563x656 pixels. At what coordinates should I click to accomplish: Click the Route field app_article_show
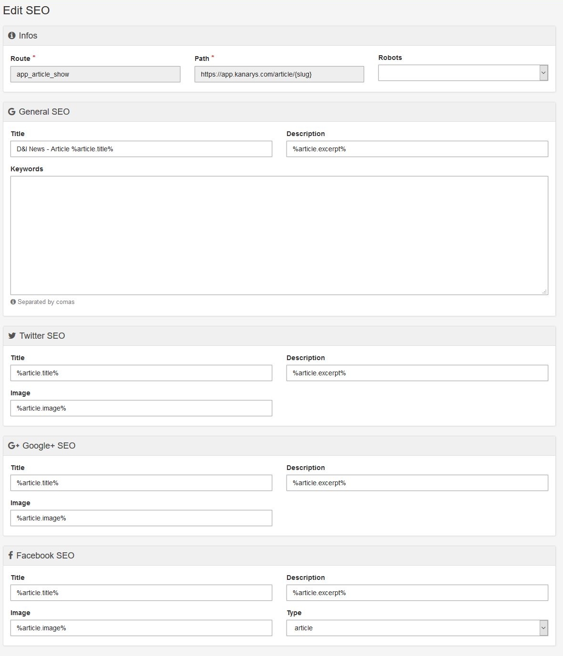click(x=95, y=74)
